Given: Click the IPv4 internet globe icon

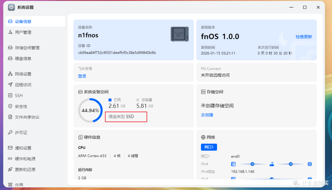Looking at the screenshot, I should point(310,164).
